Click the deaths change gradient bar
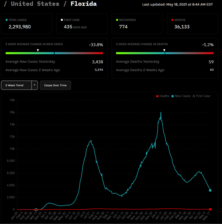222x224 pixels. [165, 53]
